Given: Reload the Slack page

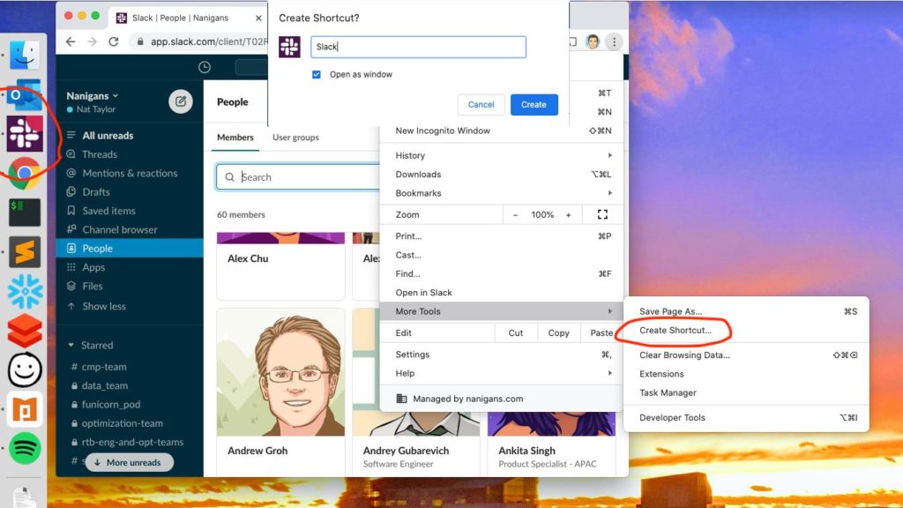Looking at the screenshot, I should [114, 41].
